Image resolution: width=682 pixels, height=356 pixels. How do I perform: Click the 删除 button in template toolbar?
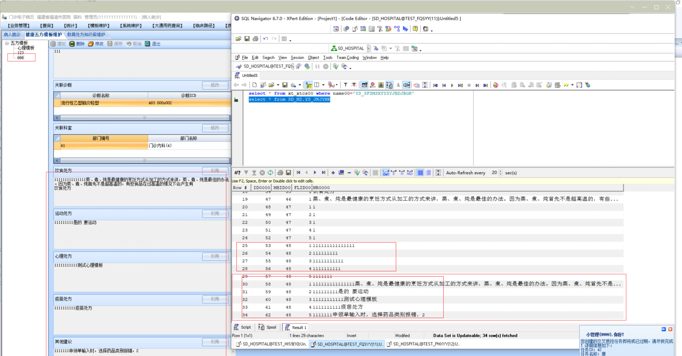[x=77, y=44]
